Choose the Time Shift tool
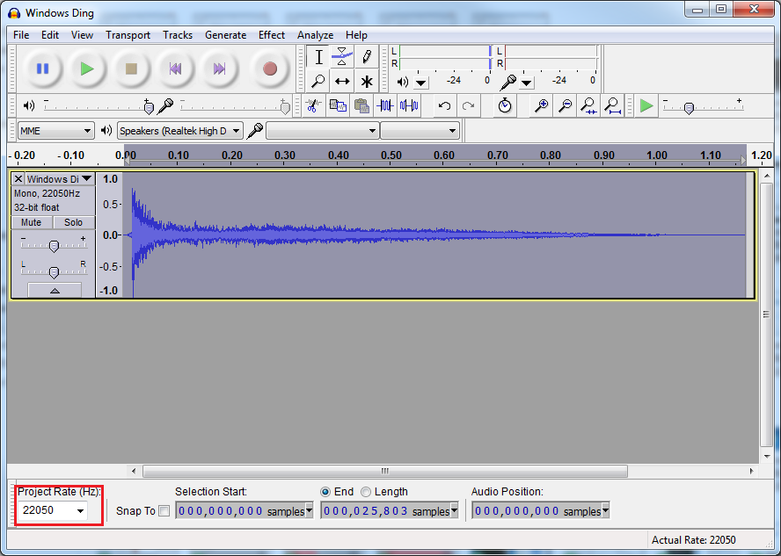The height and width of the screenshot is (556, 781). click(x=342, y=82)
